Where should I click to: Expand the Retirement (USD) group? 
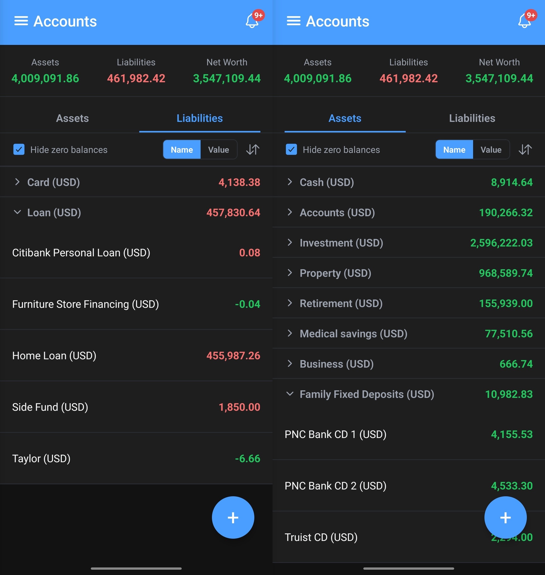409,303
